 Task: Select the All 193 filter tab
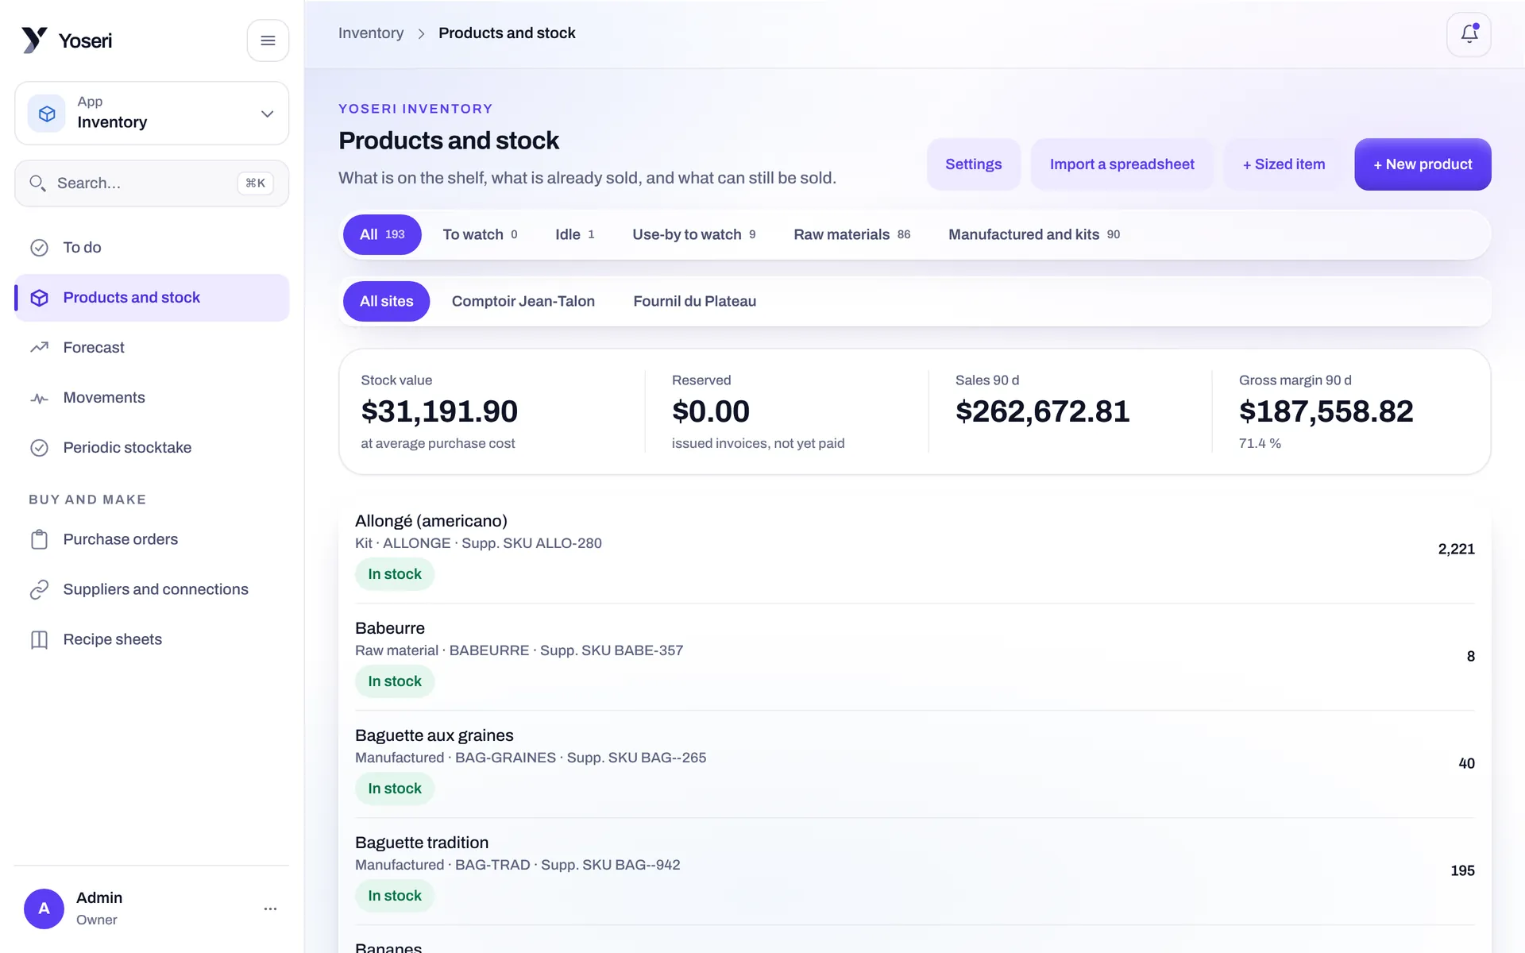coord(382,234)
